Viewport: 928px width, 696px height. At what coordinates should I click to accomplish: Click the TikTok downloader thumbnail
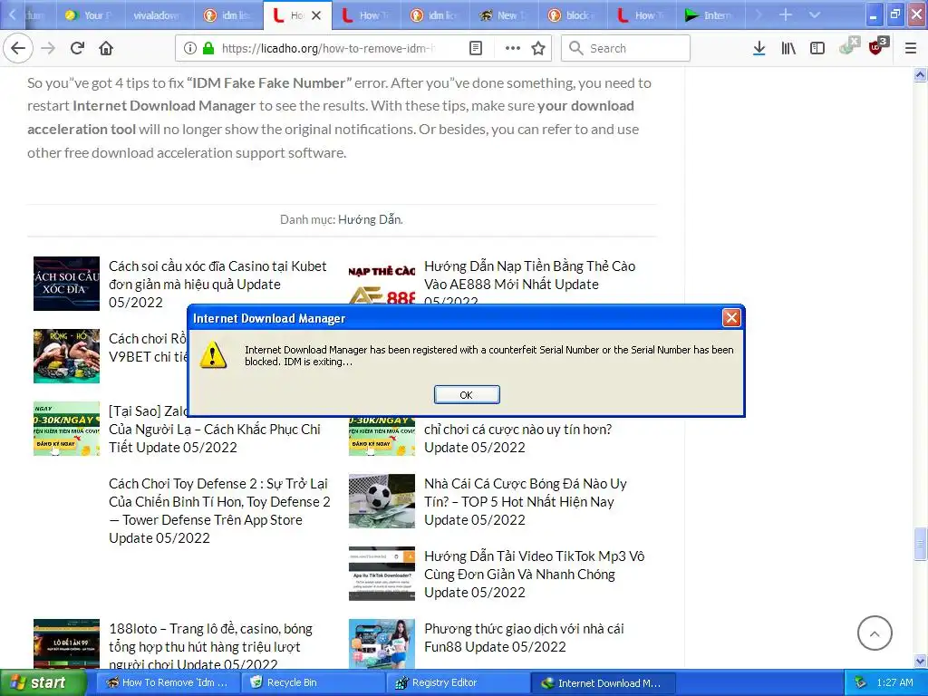(382, 574)
